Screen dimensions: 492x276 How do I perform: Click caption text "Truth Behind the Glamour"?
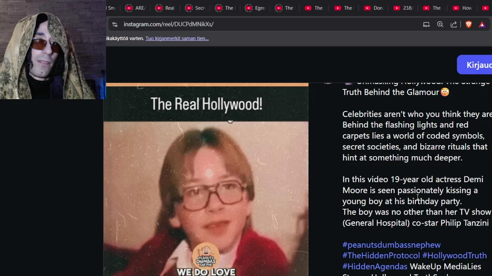tap(391, 92)
